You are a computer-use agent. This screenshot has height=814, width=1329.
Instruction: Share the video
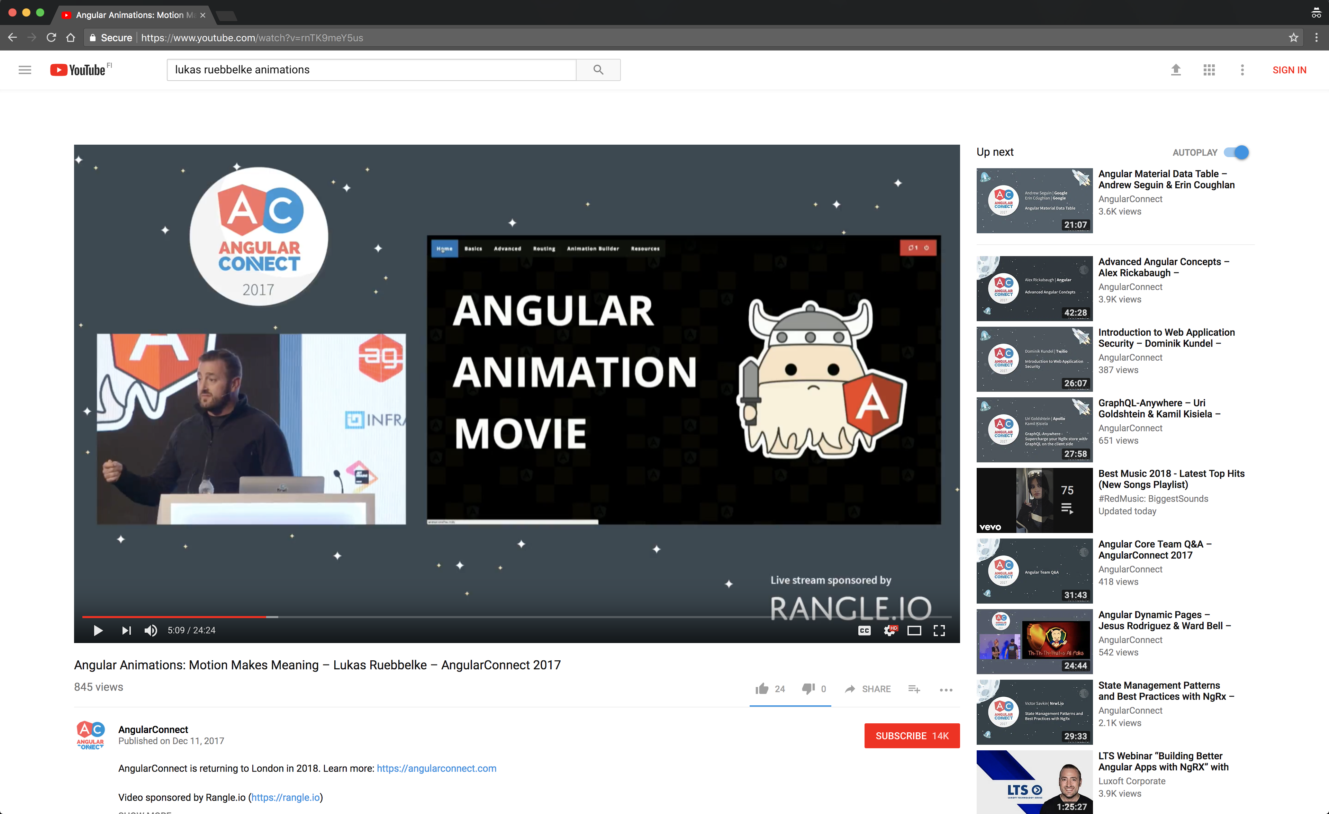(x=868, y=689)
